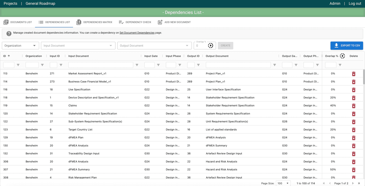The height and width of the screenshot is (186, 365).
Task: Switch to Documents List tab
Action: (x=18, y=22)
